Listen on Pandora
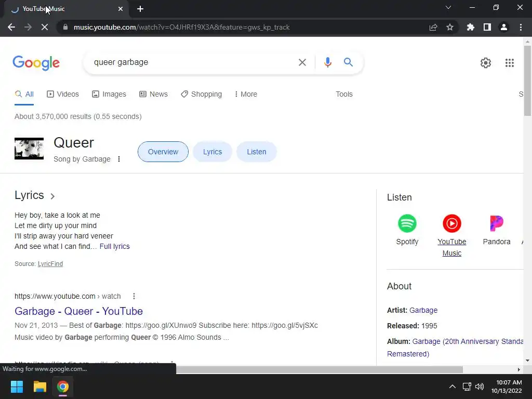The width and height of the screenshot is (532, 399). click(496, 230)
